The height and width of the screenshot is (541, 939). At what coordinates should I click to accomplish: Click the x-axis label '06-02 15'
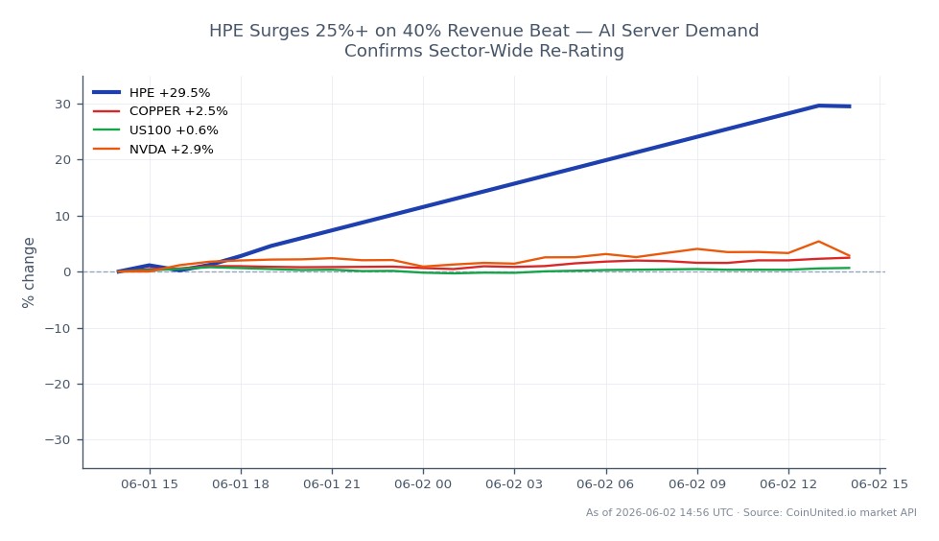coord(880,484)
